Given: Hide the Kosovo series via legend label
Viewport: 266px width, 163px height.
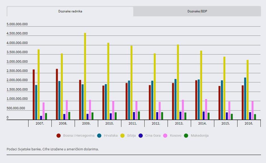Looking at the screenshot, I should click(x=176, y=136).
